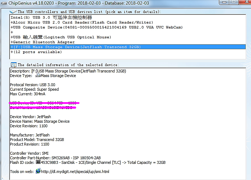Select the USB Composite Device WebCam row

pyautogui.click(x=128, y=27)
